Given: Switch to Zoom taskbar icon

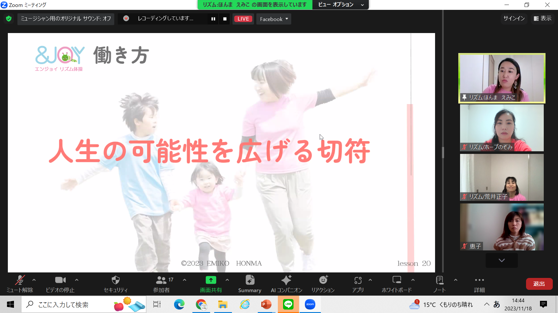Looking at the screenshot, I should pyautogui.click(x=310, y=304).
